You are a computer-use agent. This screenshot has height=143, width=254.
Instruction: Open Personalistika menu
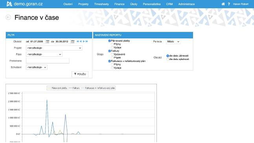[x=152, y=4]
